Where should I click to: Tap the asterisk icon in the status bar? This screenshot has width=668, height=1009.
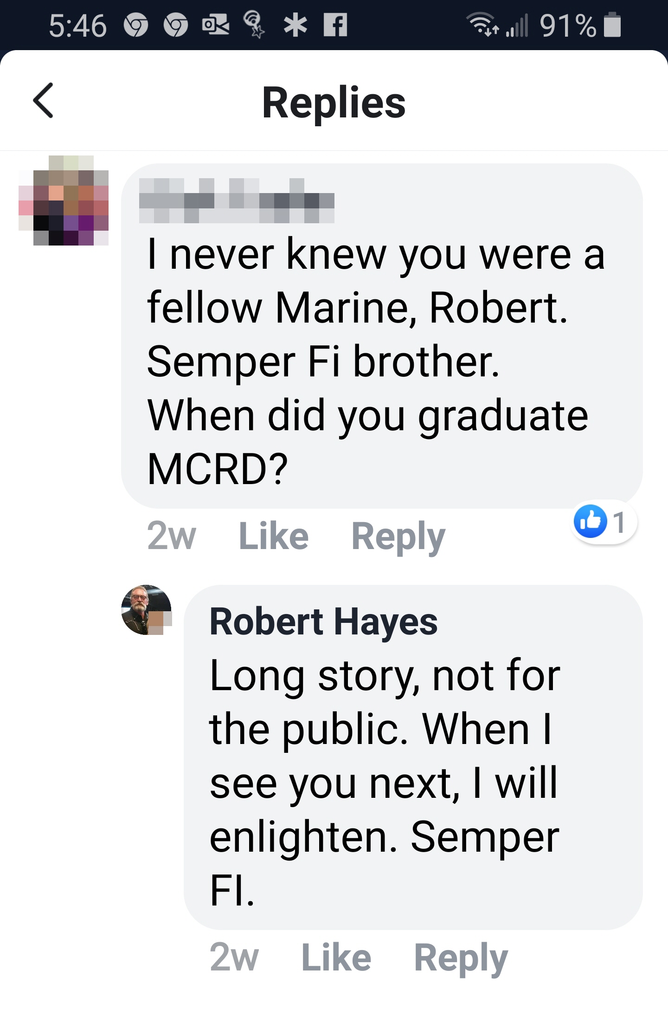click(295, 25)
